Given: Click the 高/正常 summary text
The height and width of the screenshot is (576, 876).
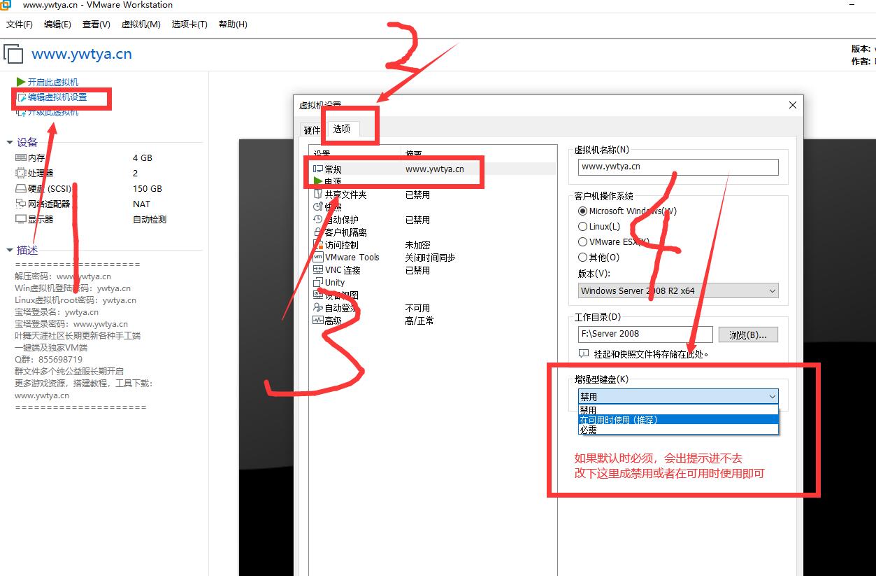Looking at the screenshot, I should 419,321.
